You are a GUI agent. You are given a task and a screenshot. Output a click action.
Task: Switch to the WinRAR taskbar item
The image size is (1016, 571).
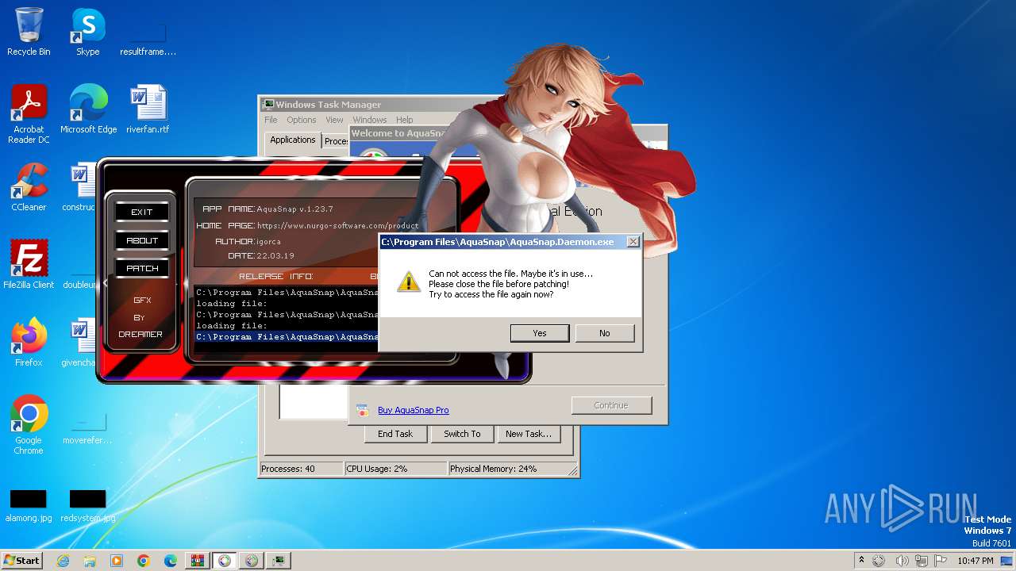pos(198,561)
